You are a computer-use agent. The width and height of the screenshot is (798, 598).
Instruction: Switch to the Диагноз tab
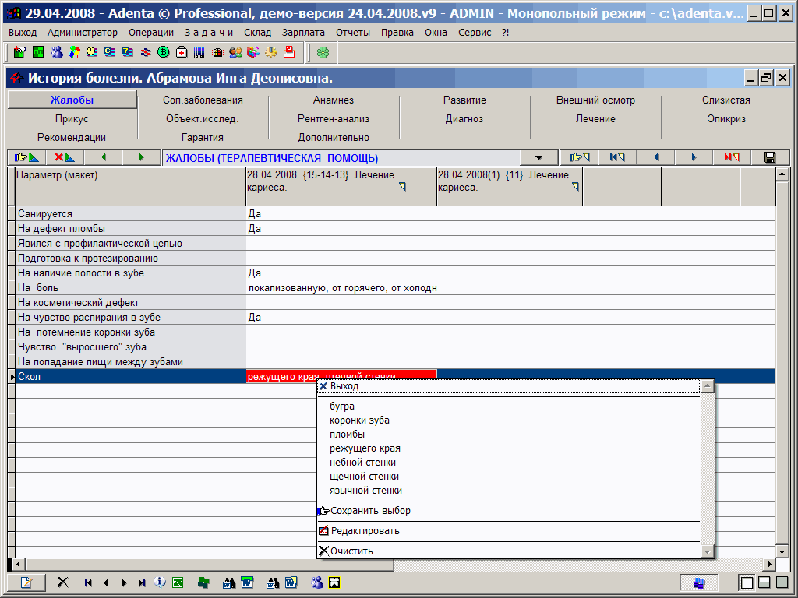click(464, 119)
